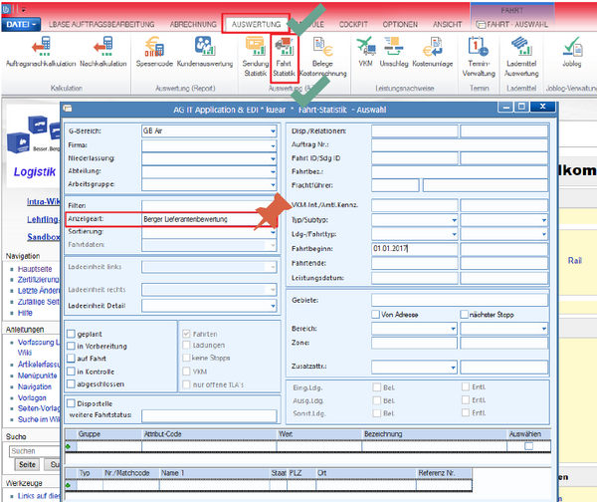Click the Fahrtbez. text field
Image resolution: width=597 pixels, height=502 pixels.
[x=460, y=172]
